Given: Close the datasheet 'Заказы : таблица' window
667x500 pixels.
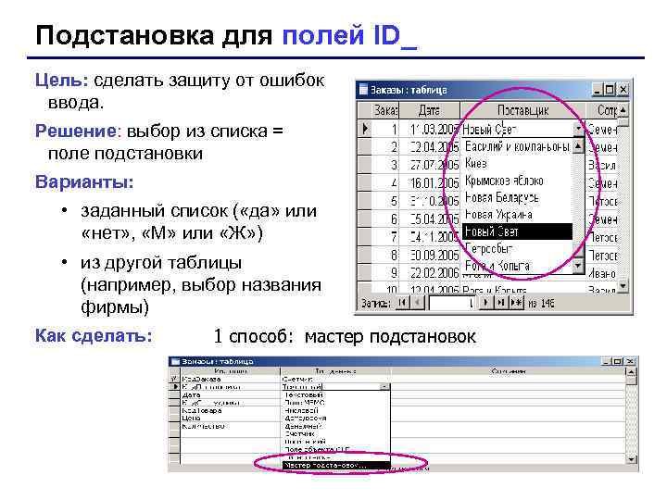Looking at the screenshot, I should (x=623, y=90).
